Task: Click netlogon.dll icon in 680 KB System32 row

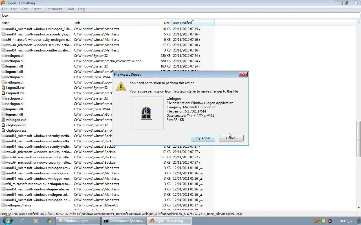Action: pyautogui.click(x=3, y=56)
